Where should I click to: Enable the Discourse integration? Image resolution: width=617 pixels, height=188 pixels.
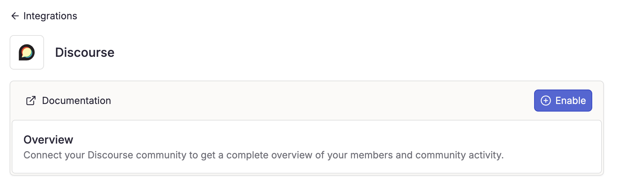click(x=563, y=101)
